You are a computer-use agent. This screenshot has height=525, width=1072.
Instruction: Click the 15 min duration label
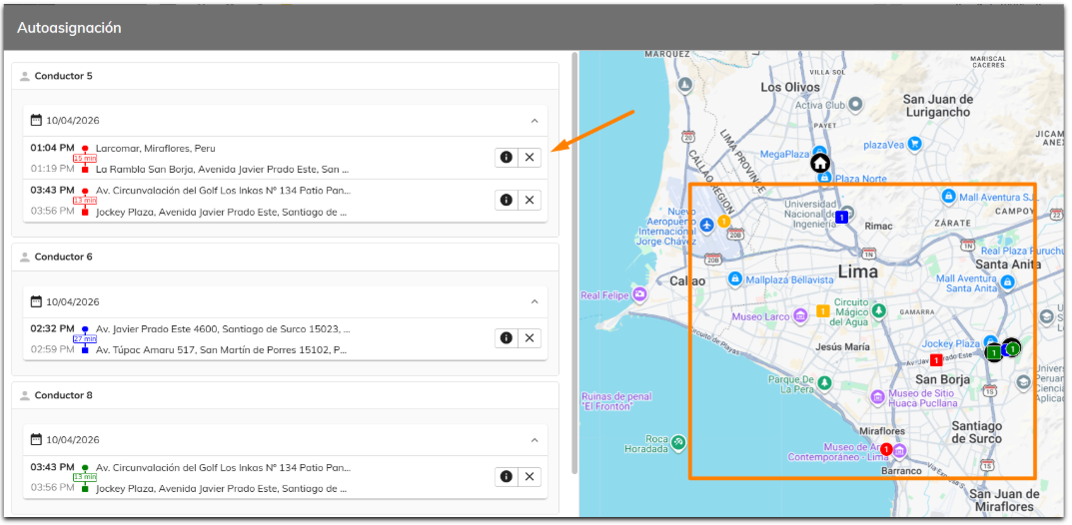click(x=85, y=159)
